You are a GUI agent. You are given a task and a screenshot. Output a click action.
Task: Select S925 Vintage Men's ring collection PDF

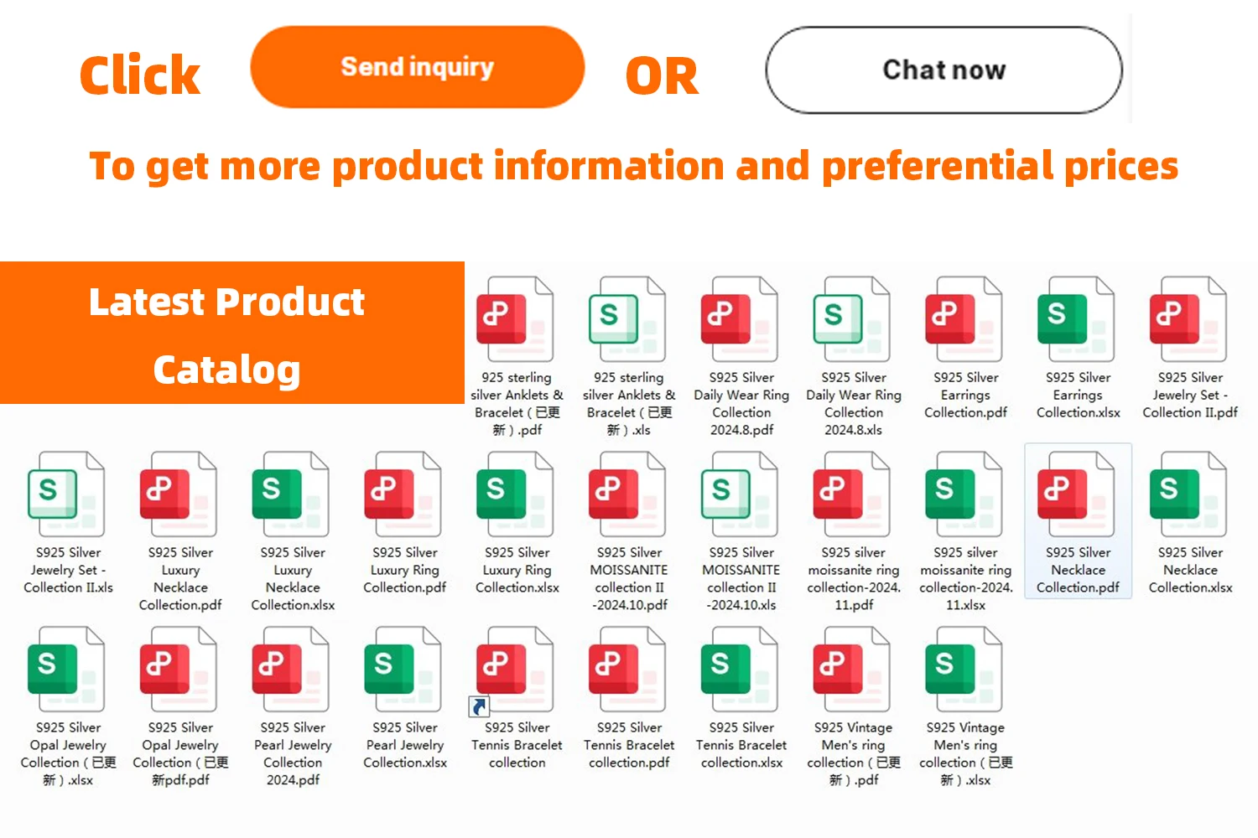pyautogui.click(x=852, y=670)
